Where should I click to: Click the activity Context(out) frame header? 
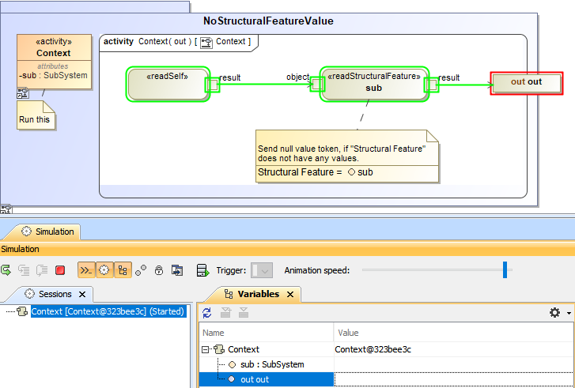coord(178,42)
